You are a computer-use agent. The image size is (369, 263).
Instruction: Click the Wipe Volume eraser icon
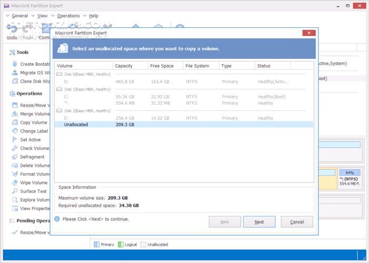(15, 183)
